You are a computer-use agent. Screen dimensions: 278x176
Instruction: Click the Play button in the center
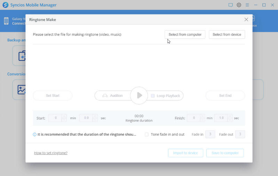click(139, 95)
